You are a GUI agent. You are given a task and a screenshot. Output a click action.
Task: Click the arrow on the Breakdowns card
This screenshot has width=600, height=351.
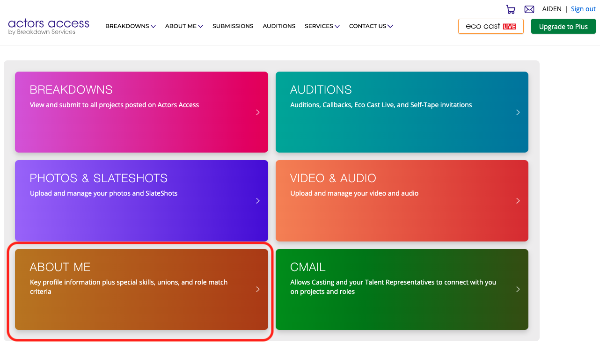[258, 112]
